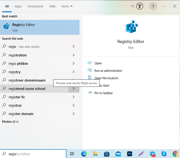This screenshot has width=180, height=158.
Task: Click the taskbar search input field
Action: (33, 154)
